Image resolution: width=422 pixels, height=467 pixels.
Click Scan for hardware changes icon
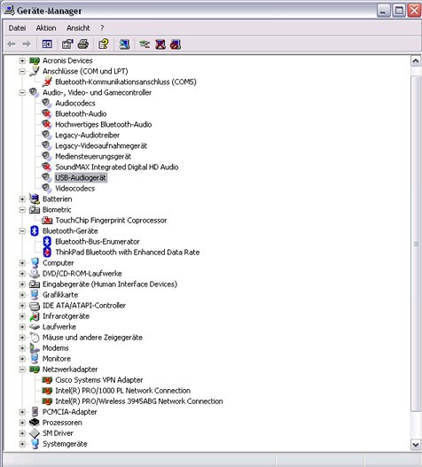[125, 44]
